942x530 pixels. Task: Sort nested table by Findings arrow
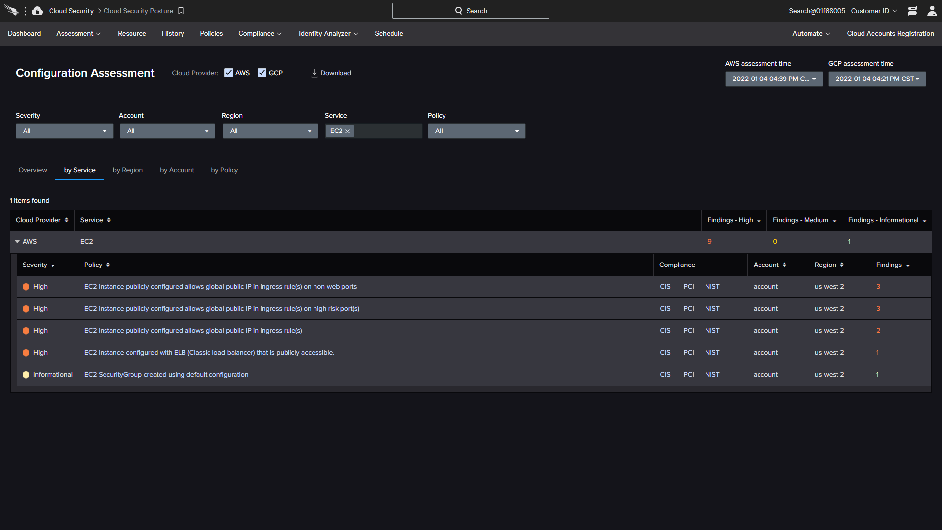click(908, 265)
